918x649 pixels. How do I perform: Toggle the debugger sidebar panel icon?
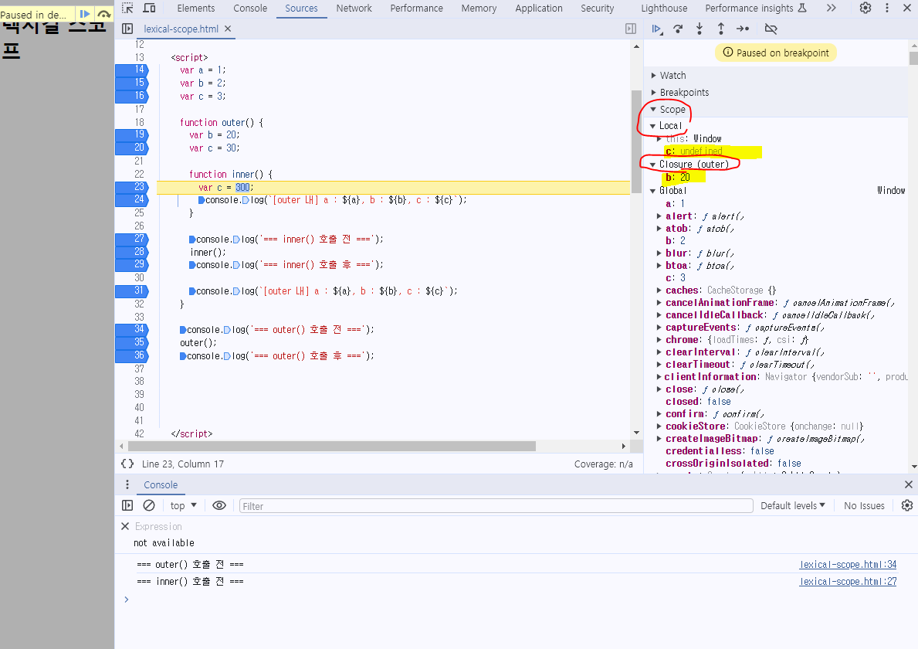coord(631,29)
